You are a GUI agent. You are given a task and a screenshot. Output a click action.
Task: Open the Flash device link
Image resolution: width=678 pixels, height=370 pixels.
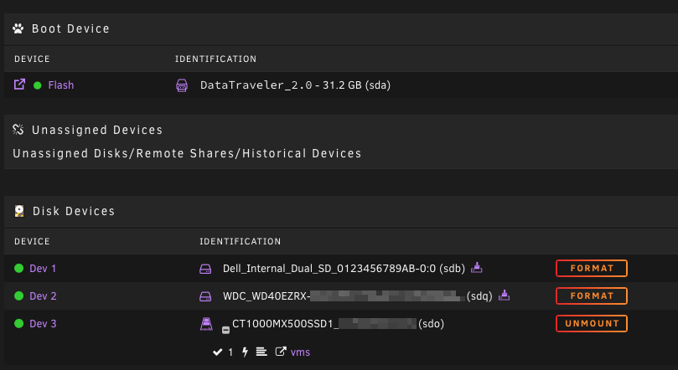(x=61, y=85)
